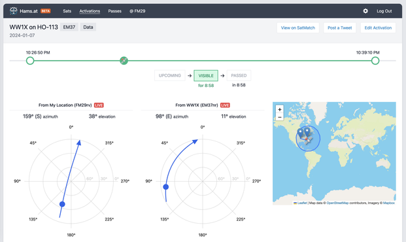Go to the Activations page
Viewport: 406px width, 242px height.
pos(90,11)
